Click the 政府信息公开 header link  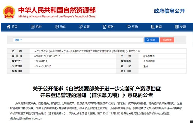(169, 11)
